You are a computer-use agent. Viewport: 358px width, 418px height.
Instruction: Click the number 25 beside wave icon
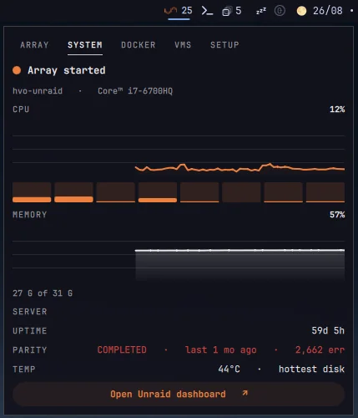tap(187, 11)
